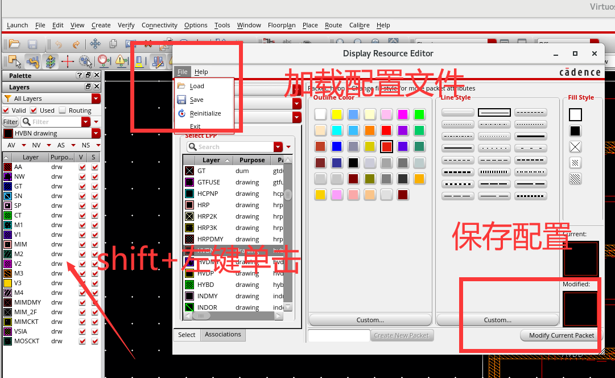The image size is (615, 378).
Task: Undock the Palette panel via float icon
Action: 88,75
